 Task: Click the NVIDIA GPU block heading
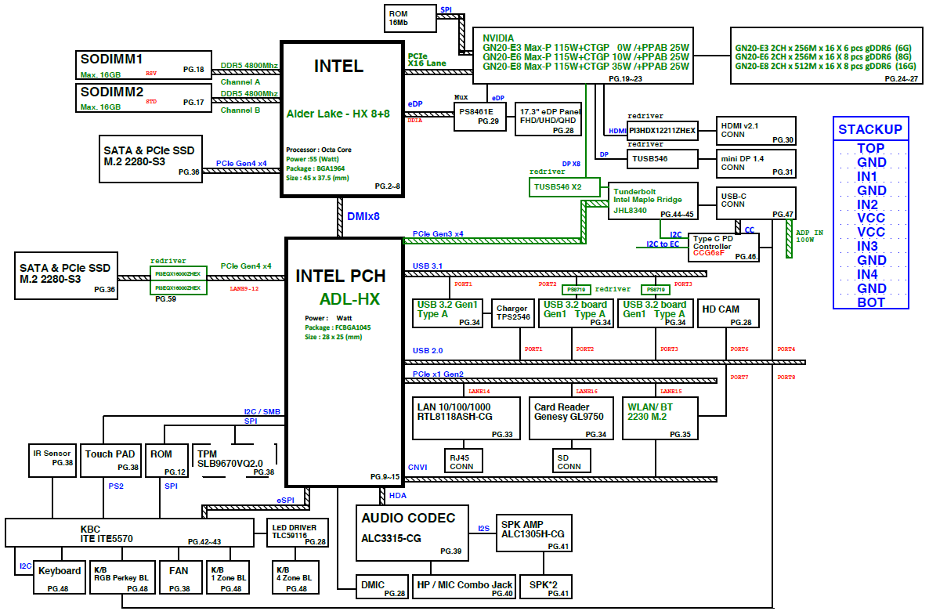(498, 38)
